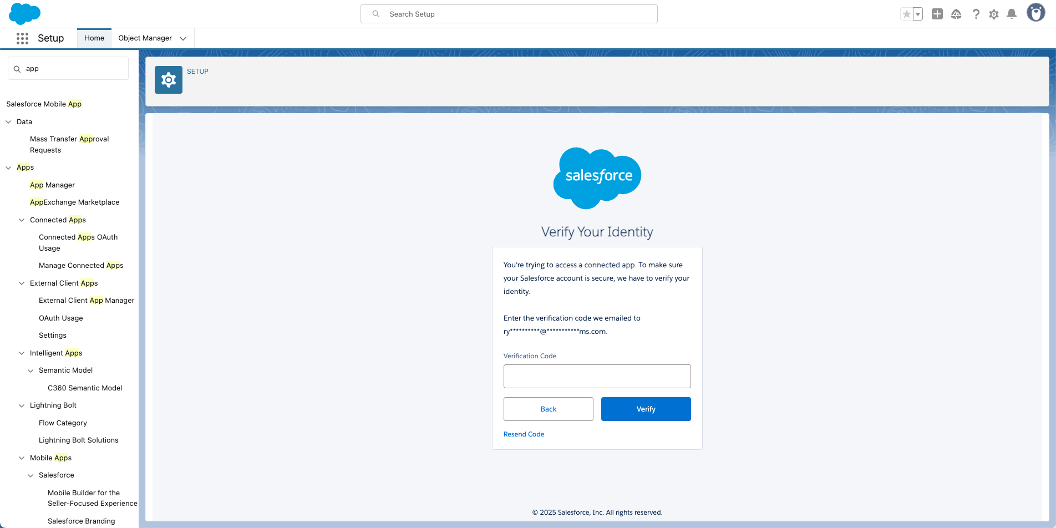
Task: Open the App Launcher grid icon
Action: 22,38
